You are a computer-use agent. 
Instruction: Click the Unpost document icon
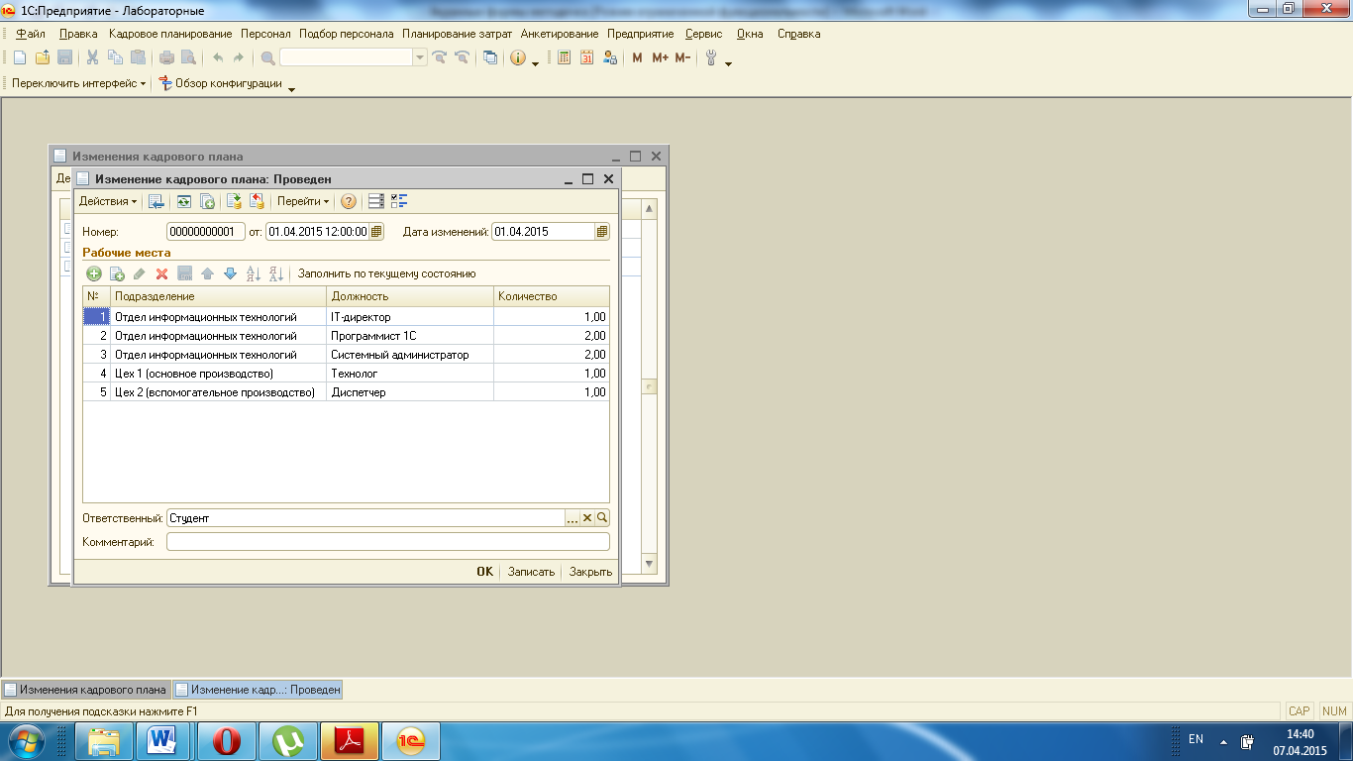tap(258, 201)
